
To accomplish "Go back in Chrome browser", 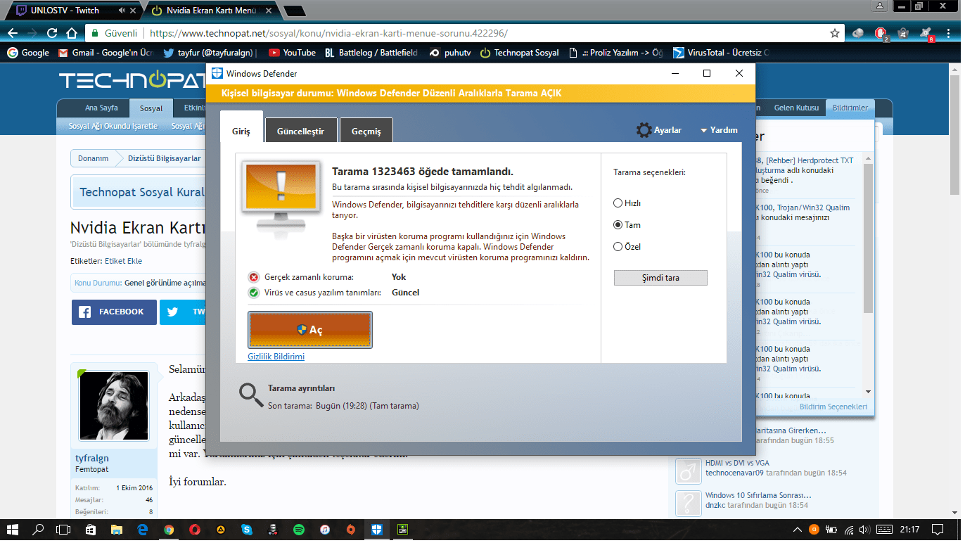I will coord(12,33).
